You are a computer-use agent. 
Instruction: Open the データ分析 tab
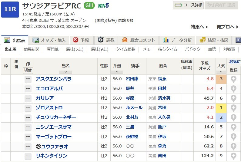(x=177, y=40)
